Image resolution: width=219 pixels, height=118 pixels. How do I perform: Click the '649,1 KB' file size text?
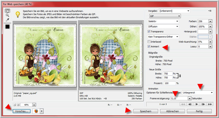tap(84, 96)
